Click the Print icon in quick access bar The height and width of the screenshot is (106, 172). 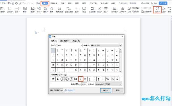(x=16, y=3)
